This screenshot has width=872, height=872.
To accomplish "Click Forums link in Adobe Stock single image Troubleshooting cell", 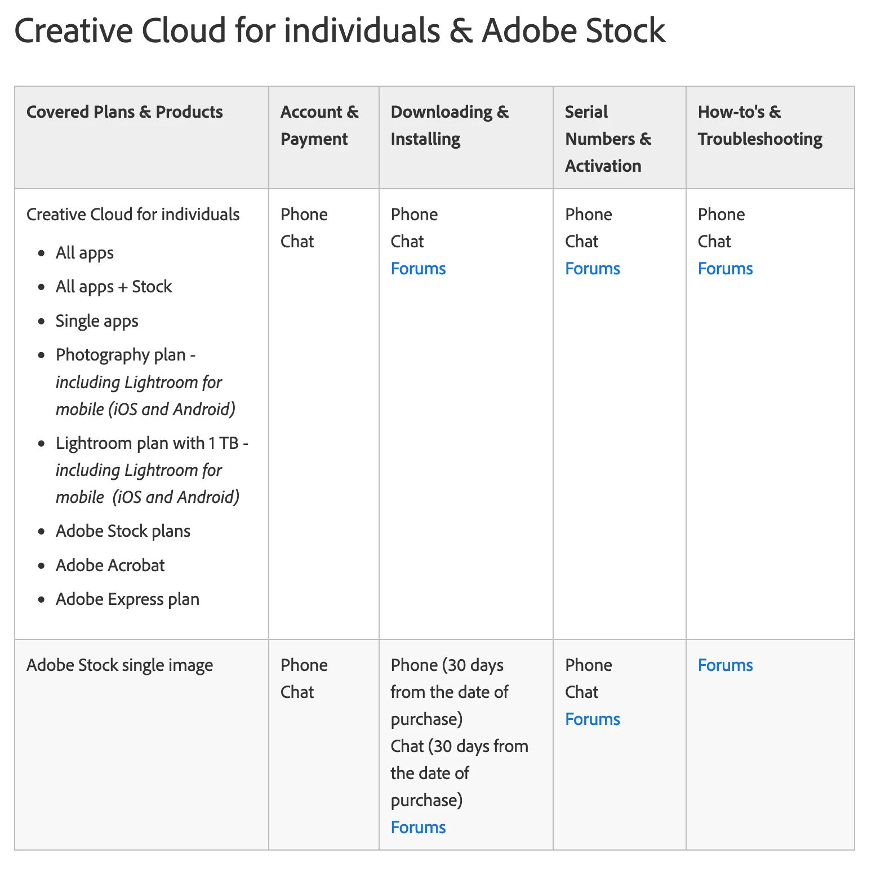I will [x=725, y=665].
